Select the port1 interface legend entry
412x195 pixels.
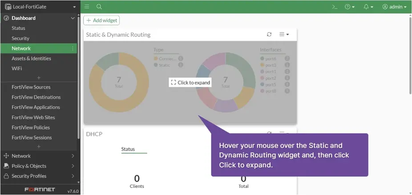click(275, 71)
